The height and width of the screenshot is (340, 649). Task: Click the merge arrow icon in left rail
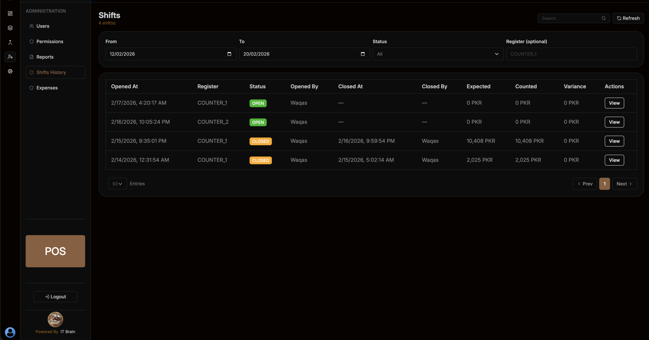[x=10, y=42]
